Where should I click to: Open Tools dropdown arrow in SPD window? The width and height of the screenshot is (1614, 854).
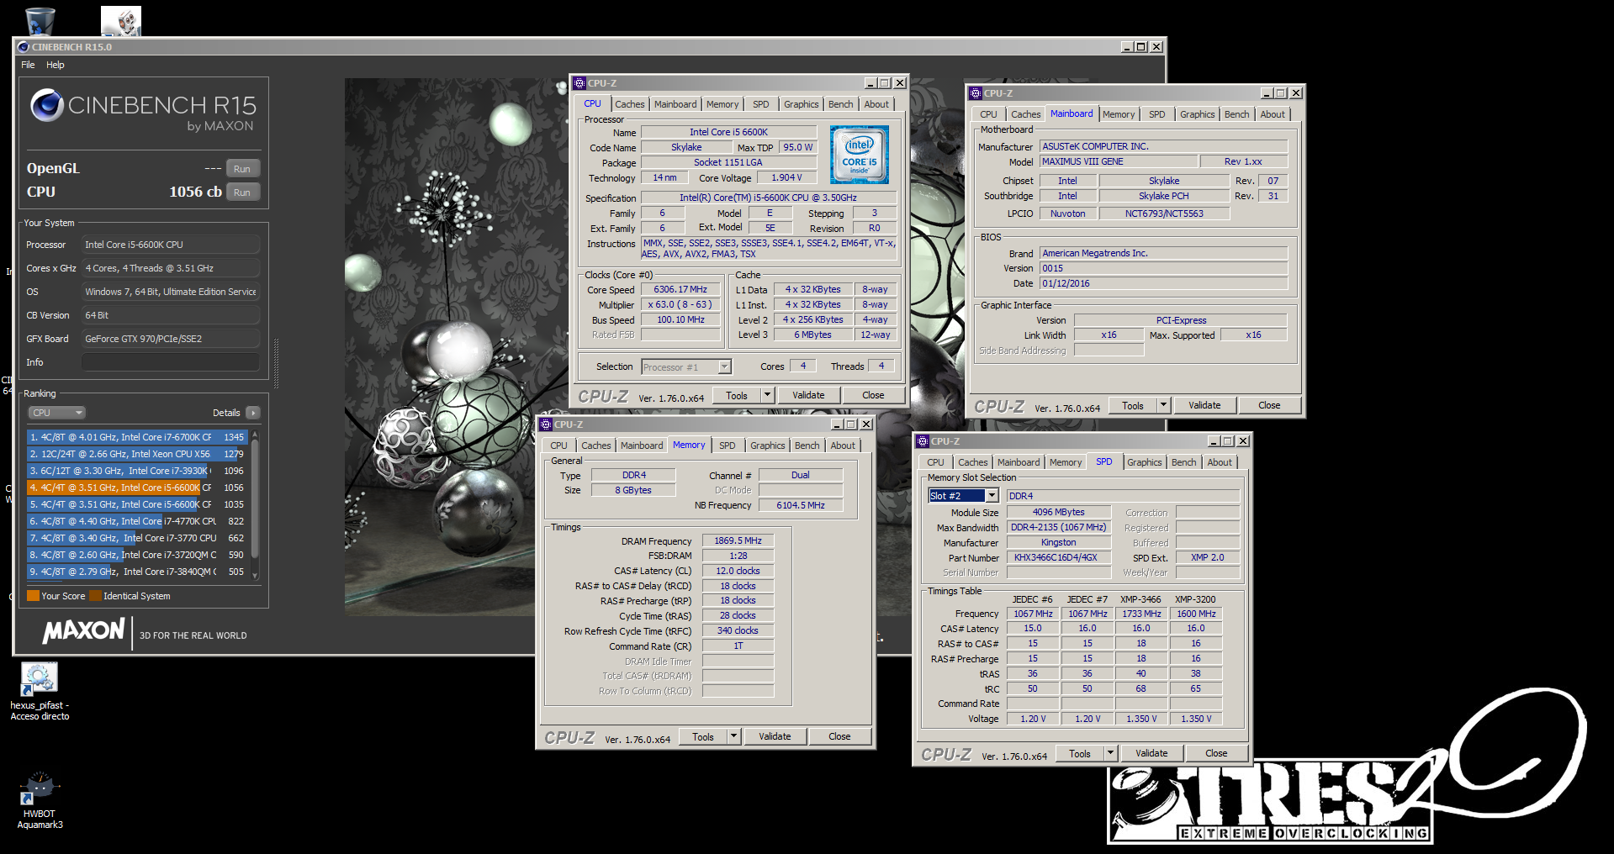(x=1110, y=753)
